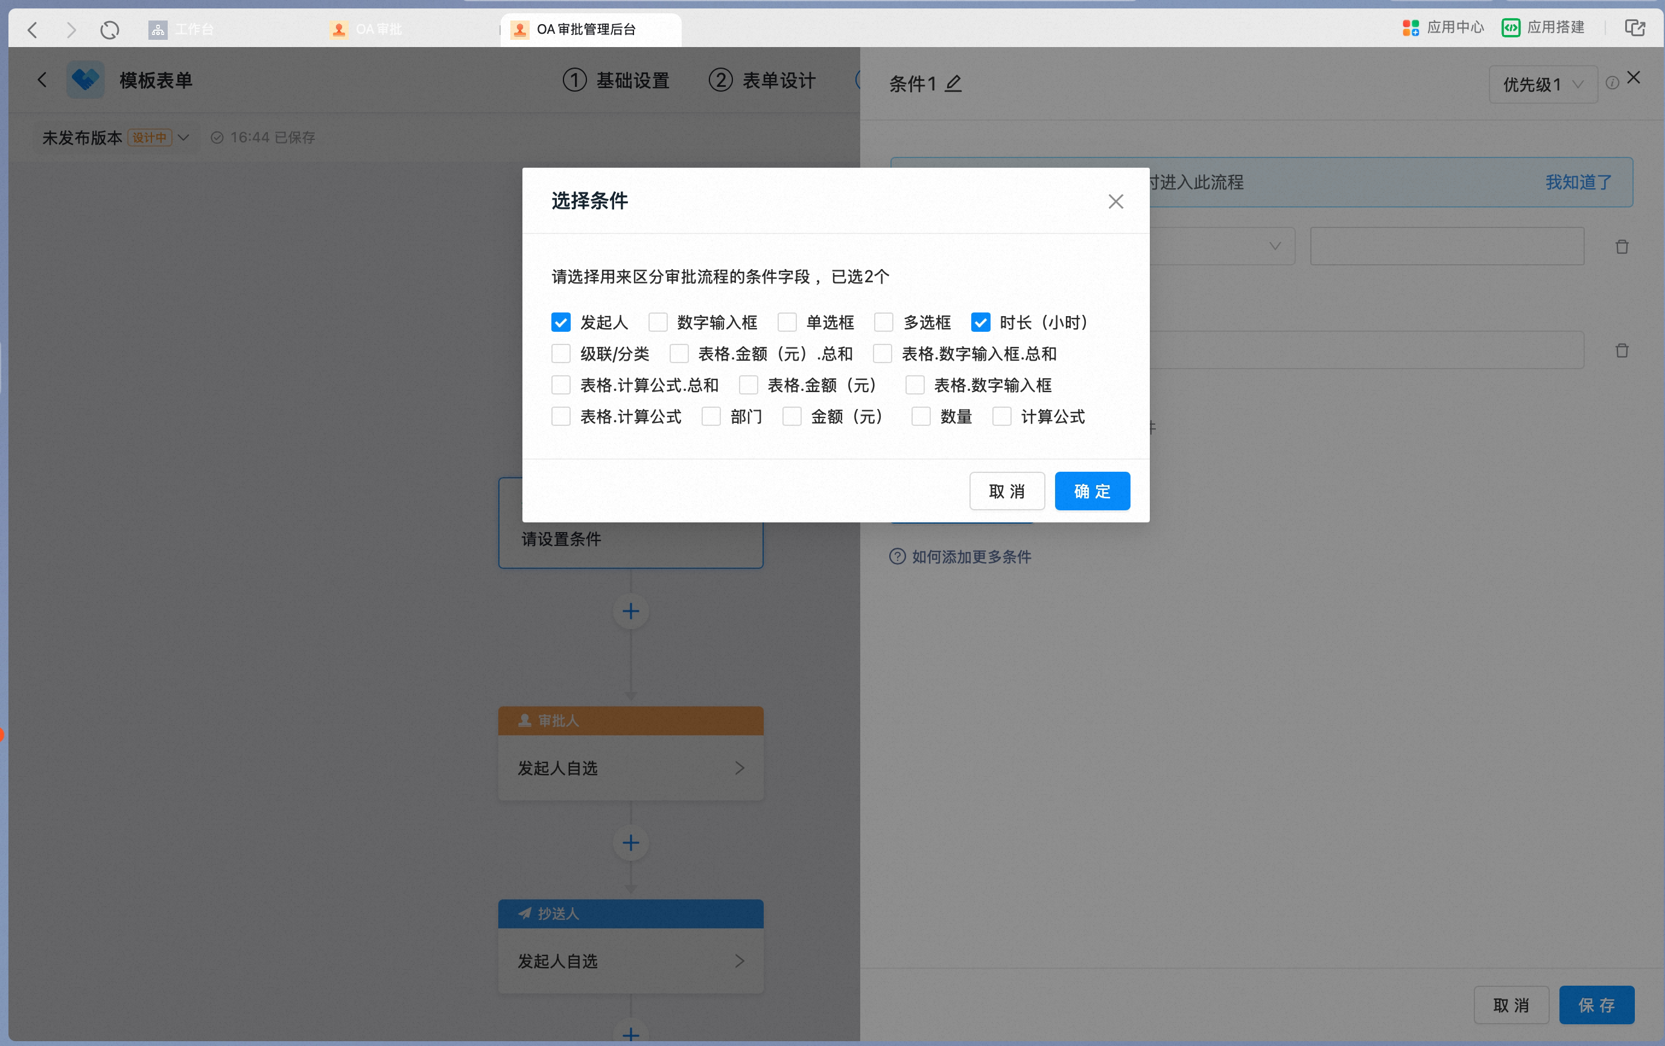Click the first condition value input
This screenshot has width=1665, height=1046.
pyautogui.click(x=1447, y=246)
